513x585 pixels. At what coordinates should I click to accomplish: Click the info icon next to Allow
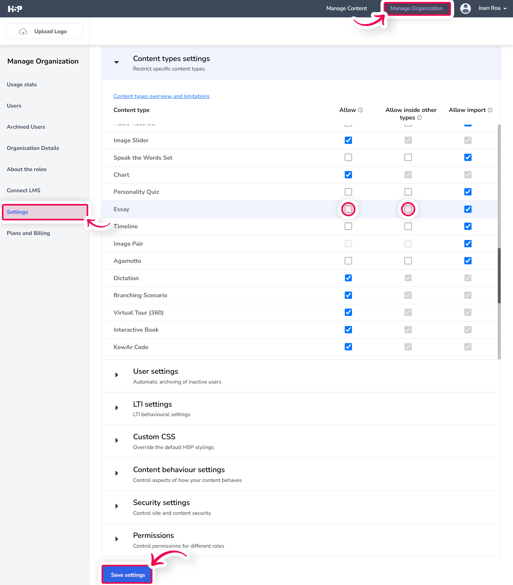coord(360,110)
